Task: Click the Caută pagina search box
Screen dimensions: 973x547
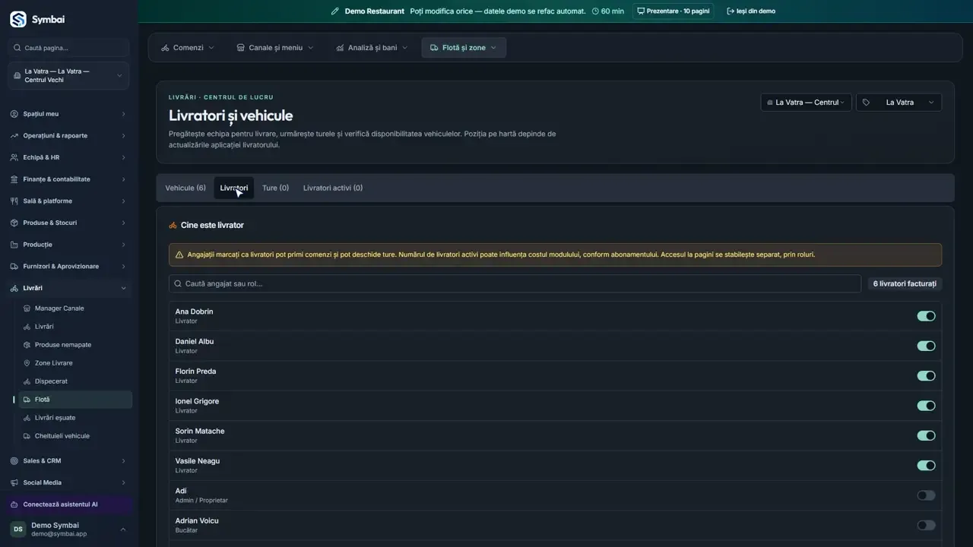Action: pyautogui.click(x=68, y=48)
